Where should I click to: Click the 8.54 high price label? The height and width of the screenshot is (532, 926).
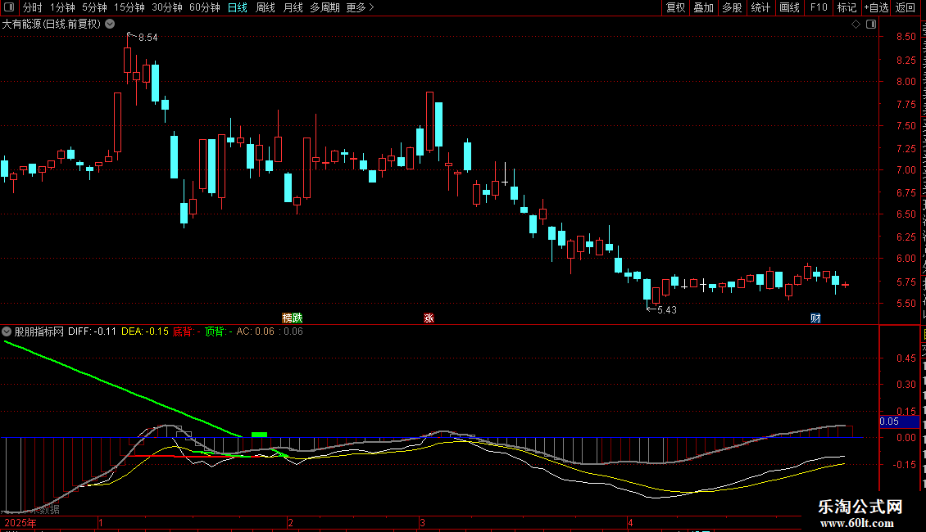(x=148, y=38)
